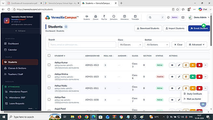Expand the more modules link in the sidebar
The width and height of the screenshot is (213, 120).
[32, 109]
